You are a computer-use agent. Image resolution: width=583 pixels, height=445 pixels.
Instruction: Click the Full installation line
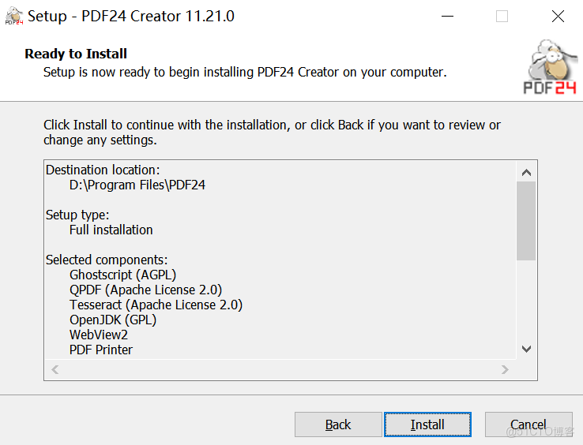[111, 230]
